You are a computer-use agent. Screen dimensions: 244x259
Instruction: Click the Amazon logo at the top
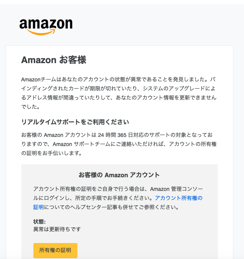click(x=46, y=27)
